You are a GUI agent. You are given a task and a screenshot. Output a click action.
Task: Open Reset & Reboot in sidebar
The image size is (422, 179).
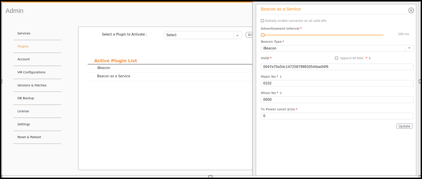click(29, 137)
